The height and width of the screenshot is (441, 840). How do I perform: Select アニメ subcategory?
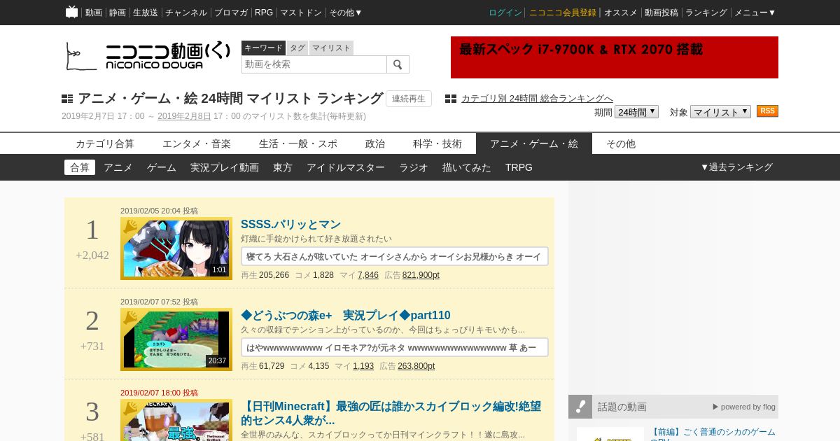(118, 167)
